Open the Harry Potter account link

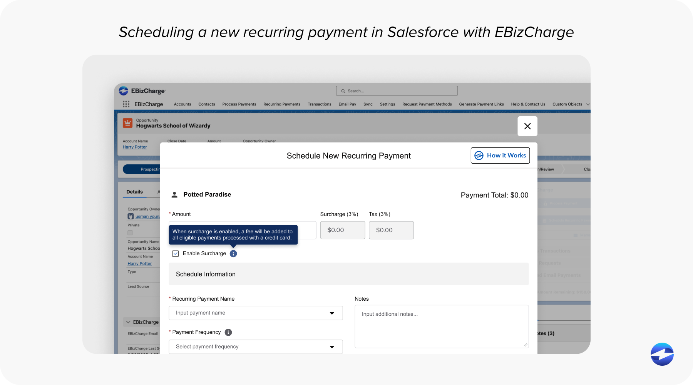135,147
